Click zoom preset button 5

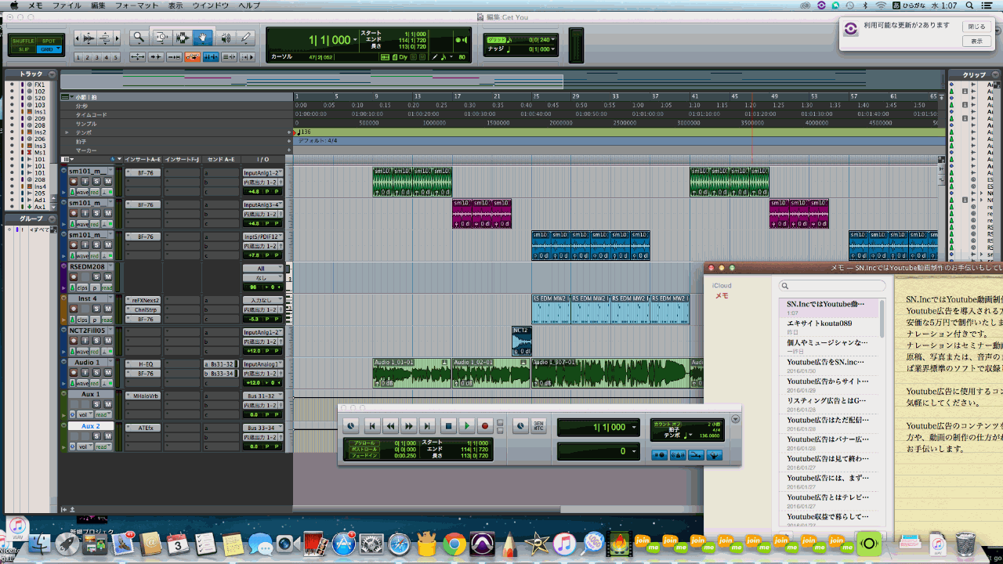116,57
